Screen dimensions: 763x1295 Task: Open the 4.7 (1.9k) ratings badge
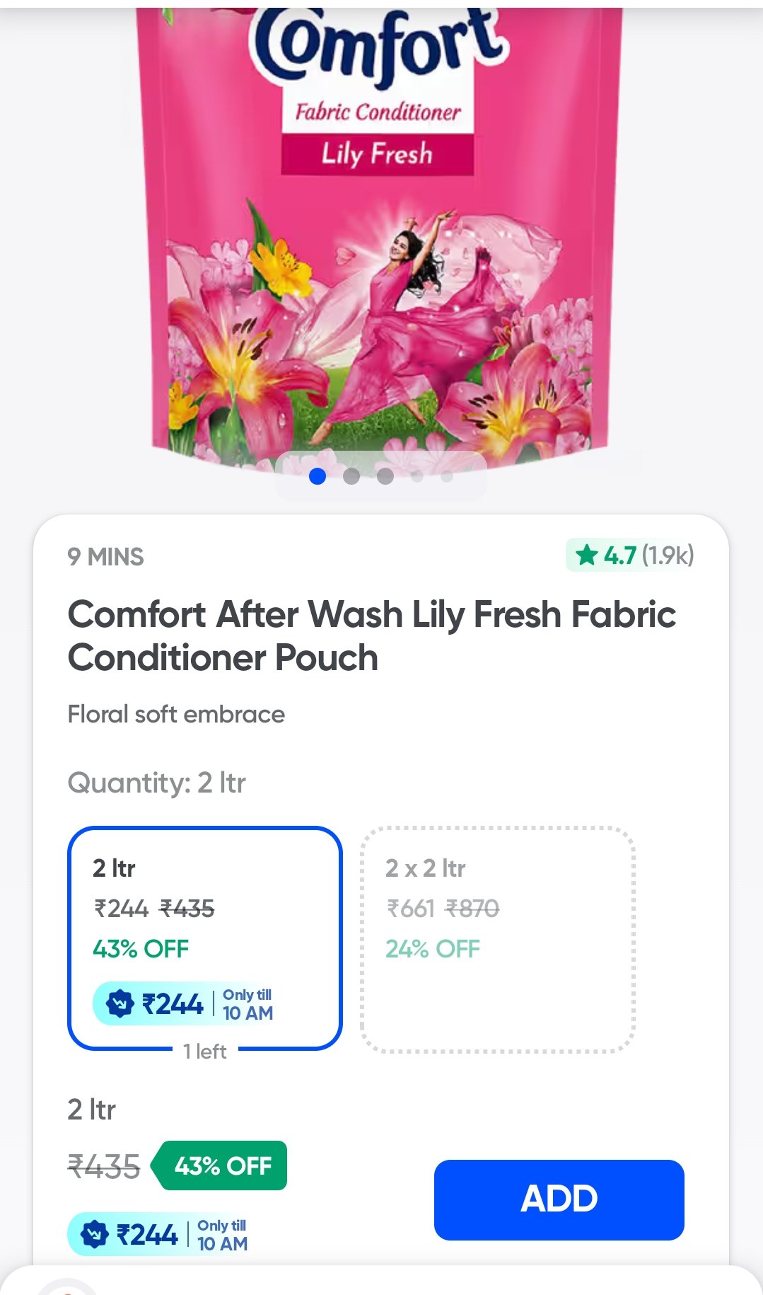tap(630, 556)
